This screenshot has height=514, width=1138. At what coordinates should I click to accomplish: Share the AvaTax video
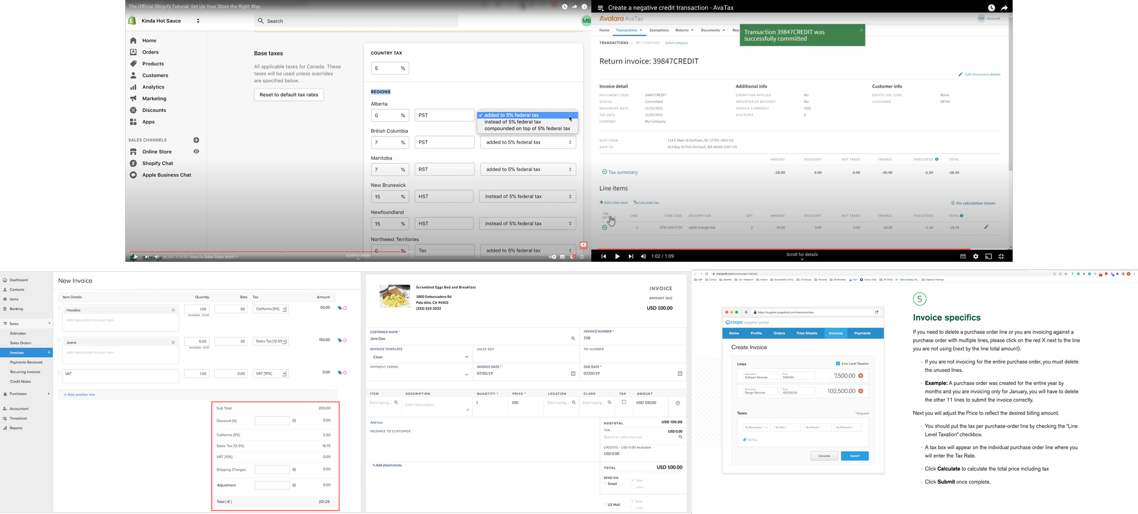(x=1004, y=8)
